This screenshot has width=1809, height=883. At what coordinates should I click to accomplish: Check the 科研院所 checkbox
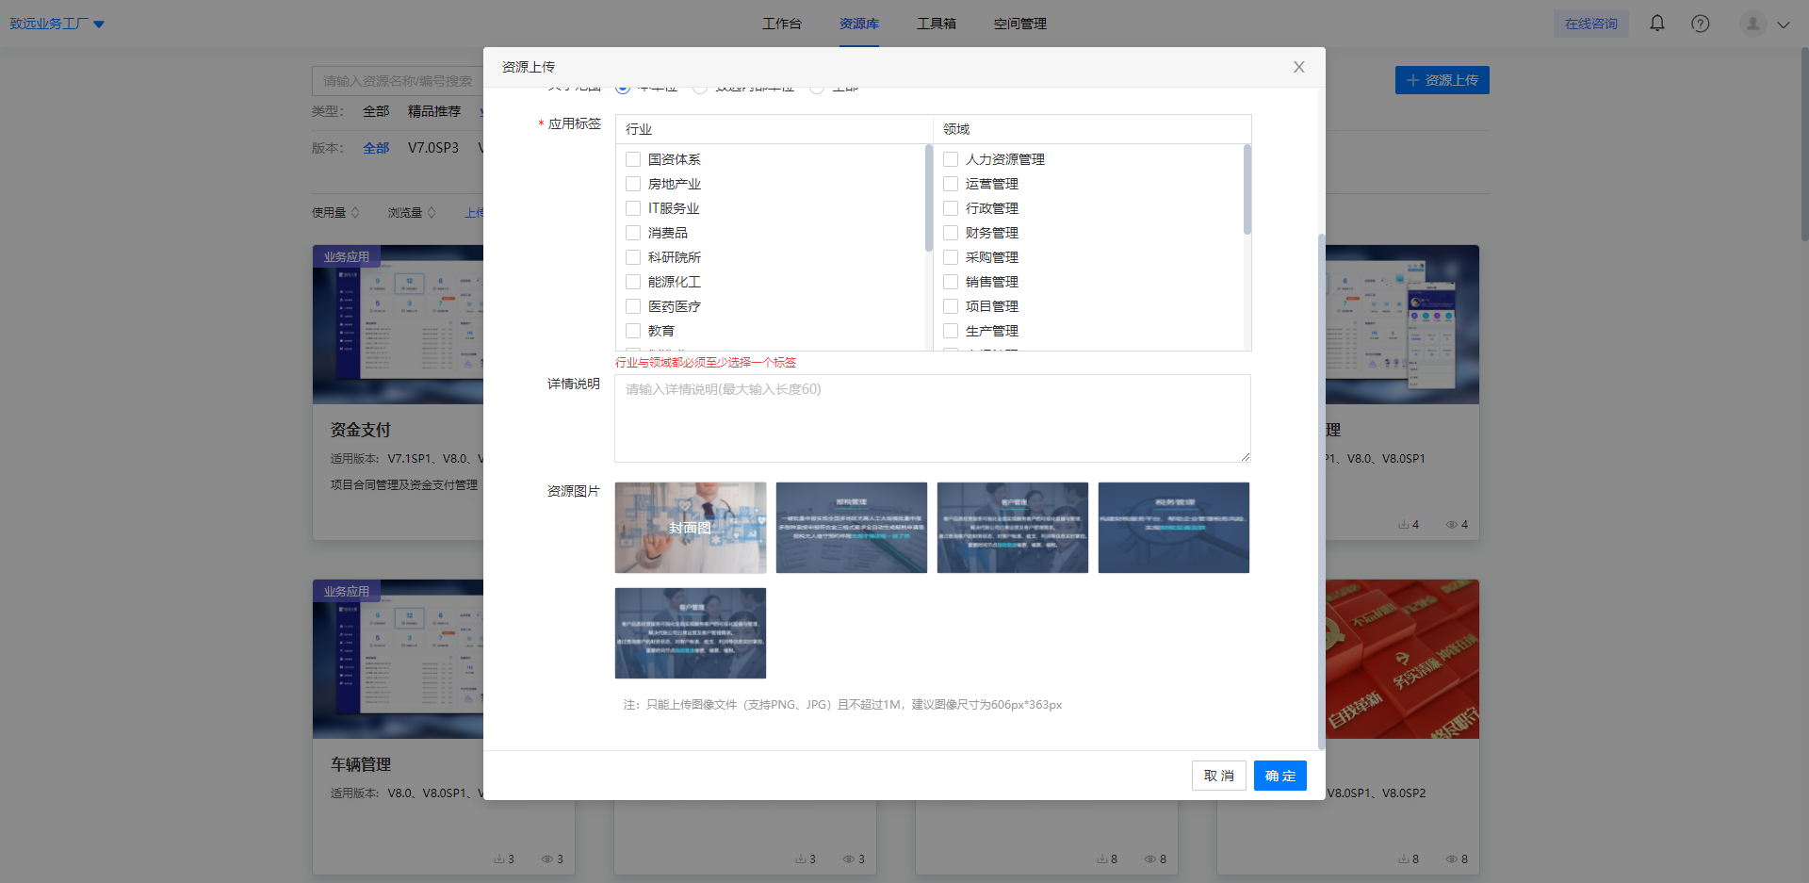coord(633,257)
